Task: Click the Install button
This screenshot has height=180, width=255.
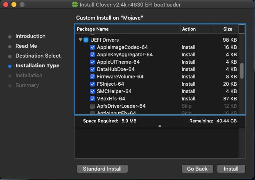Action: pyautogui.click(x=231, y=169)
